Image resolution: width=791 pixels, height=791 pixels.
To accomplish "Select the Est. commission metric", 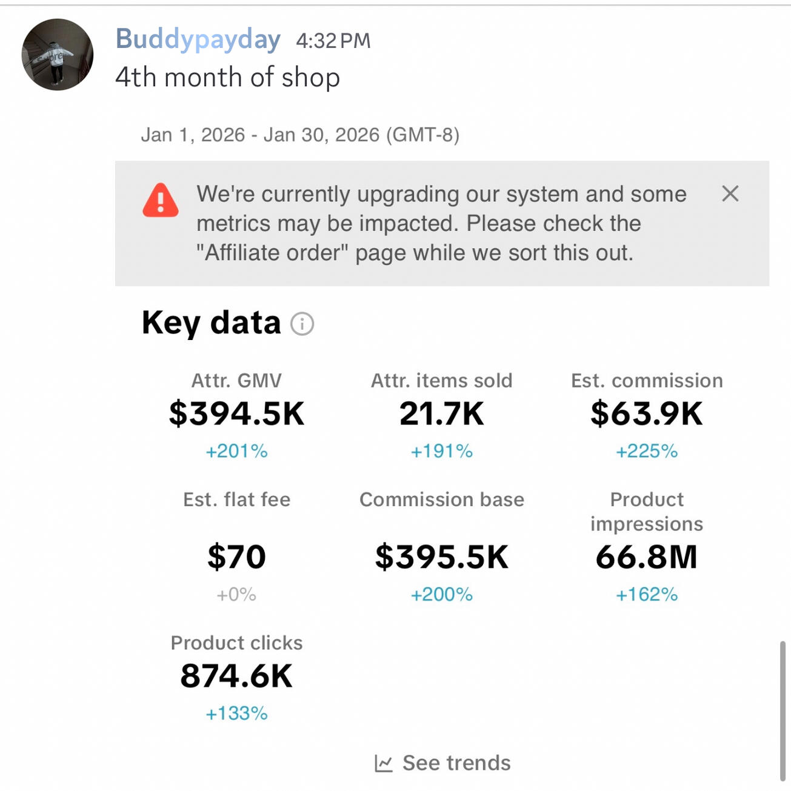I will (x=646, y=413).
